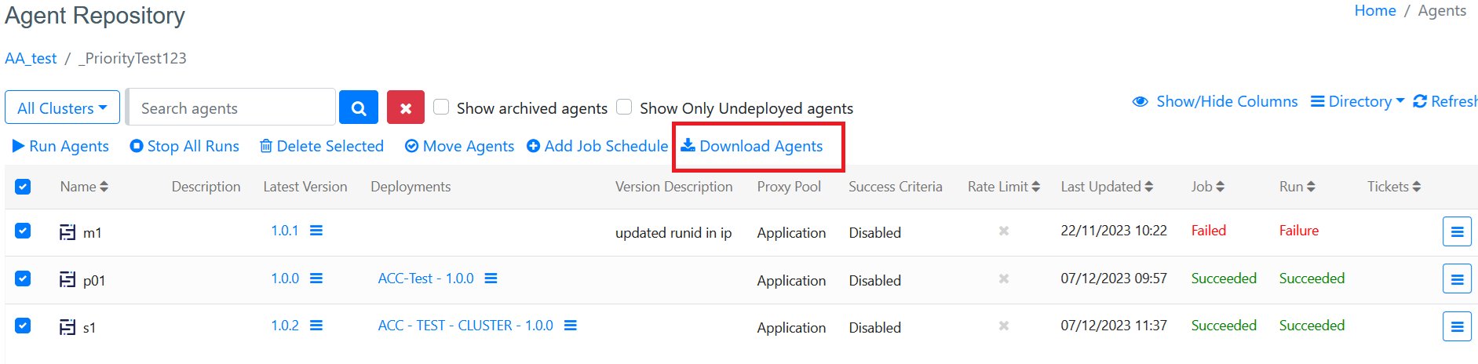Screen dimensions: 1478x364
Task: Click the Refresh icon
Action: pos(1420,101)
